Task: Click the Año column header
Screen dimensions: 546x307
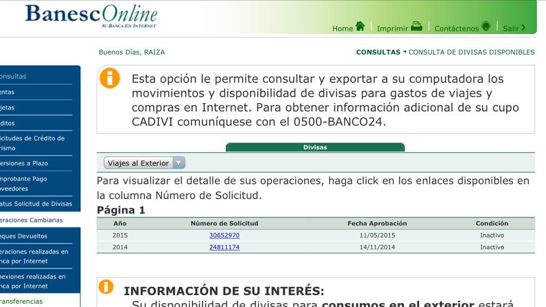Action: (x=120, y=223)
